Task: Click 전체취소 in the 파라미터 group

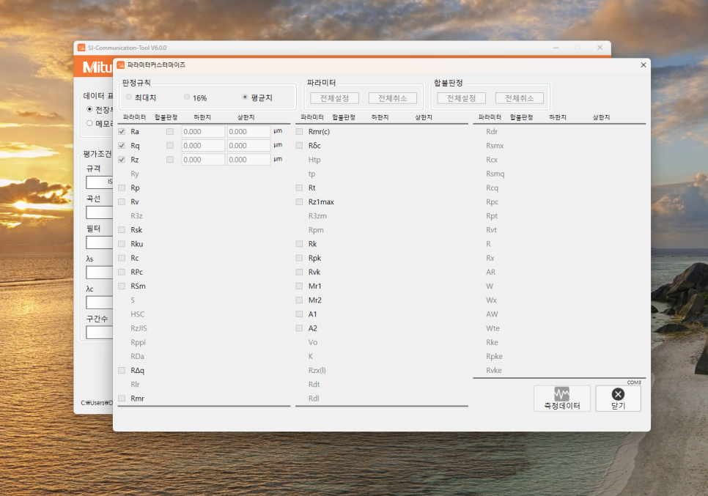Action: coord(393,98)
